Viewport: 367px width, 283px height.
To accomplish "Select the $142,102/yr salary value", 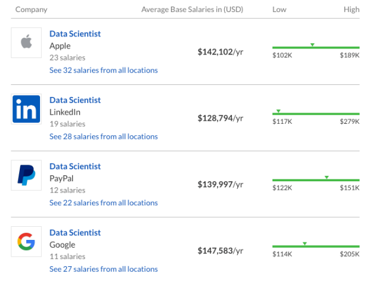I will click(x=220, y=52).
